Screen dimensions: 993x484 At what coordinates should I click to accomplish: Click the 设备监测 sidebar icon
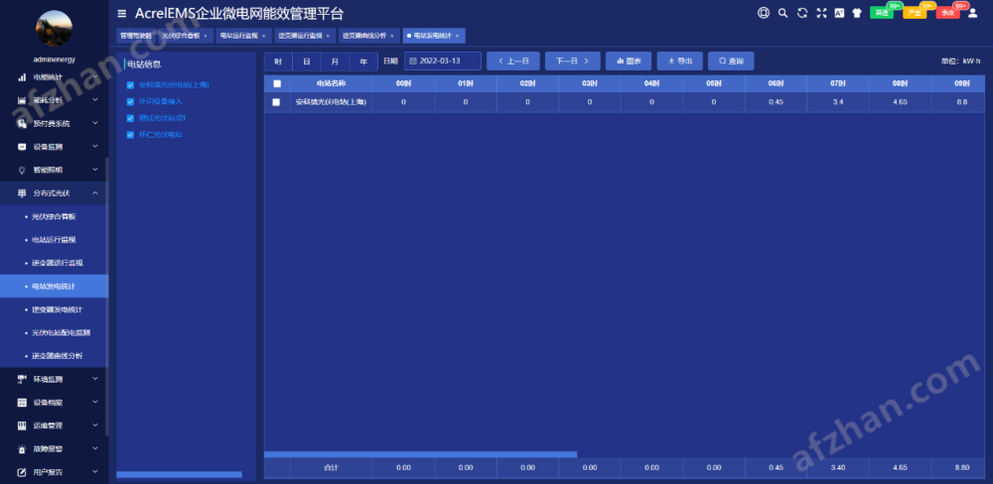(22, 147)
